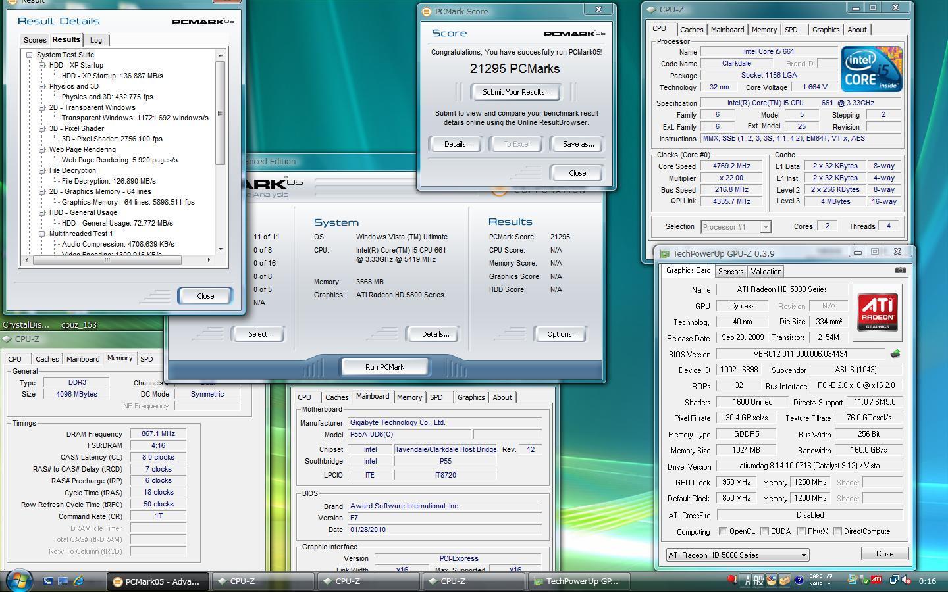
Task: Switch to TechPowerUp GPU-Z taskbar button
Action: 581,581
